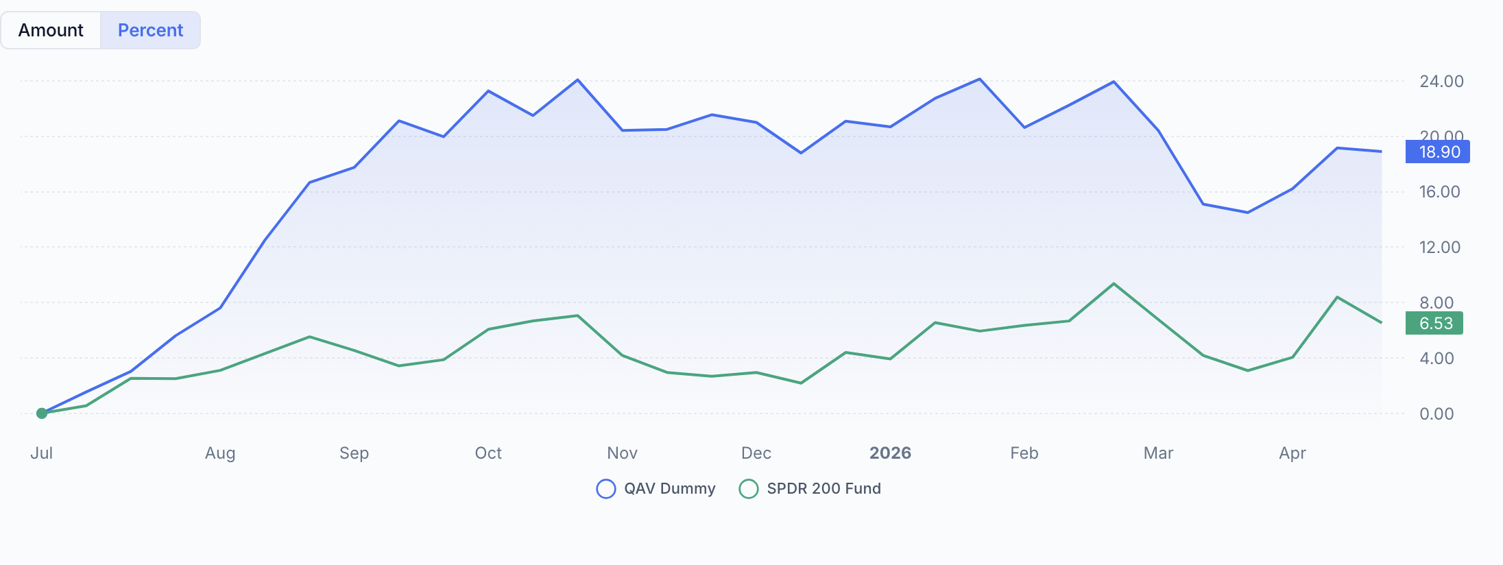
Task: Click the green 6.53 value badge
Action: coord(1434,323)
